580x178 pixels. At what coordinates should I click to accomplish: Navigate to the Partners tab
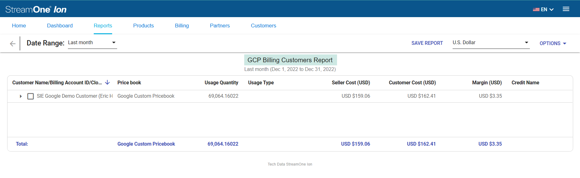[220, 26]
